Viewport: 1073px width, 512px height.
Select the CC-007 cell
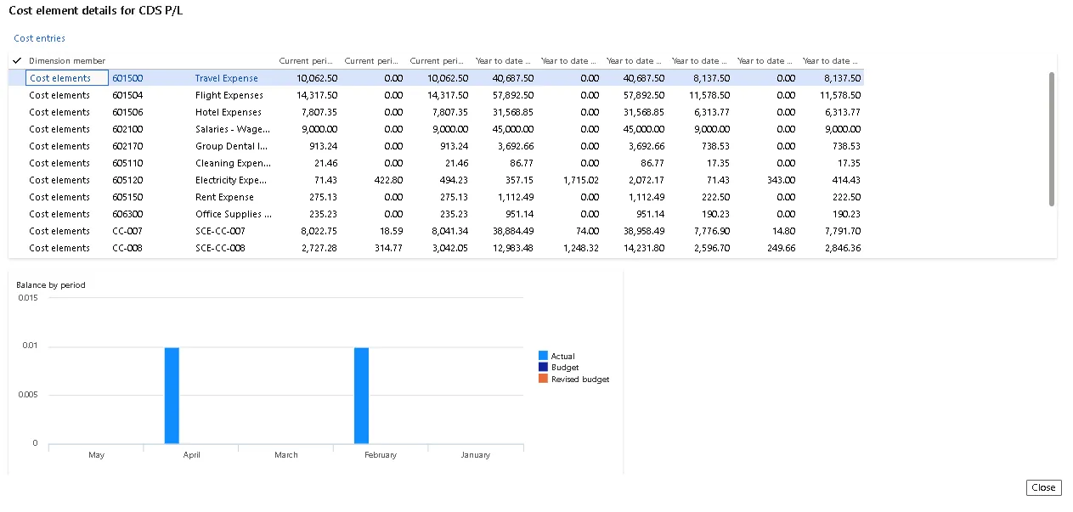pos(126,231)
